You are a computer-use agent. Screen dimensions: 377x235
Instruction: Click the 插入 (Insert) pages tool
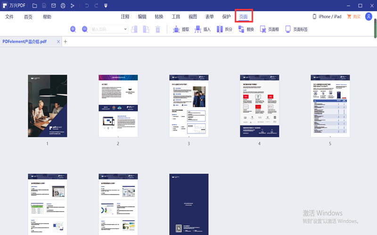click(x=203, y=29)
